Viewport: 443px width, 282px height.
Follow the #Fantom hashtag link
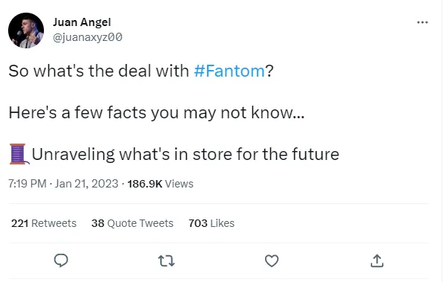coord(229,71)
